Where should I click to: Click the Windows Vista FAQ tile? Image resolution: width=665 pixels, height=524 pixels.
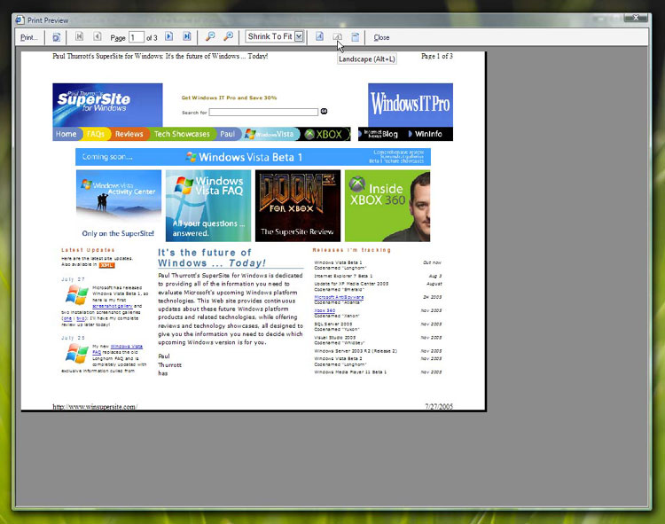click(208, 206)
